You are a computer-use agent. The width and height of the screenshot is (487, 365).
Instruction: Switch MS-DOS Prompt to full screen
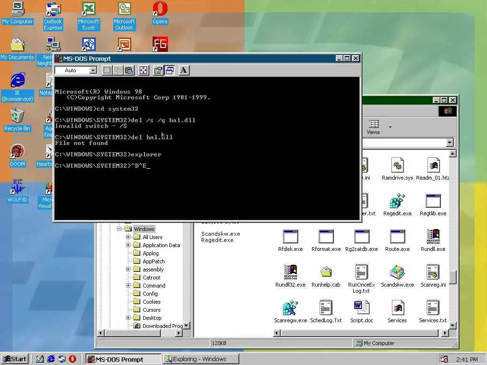[x=144, y=70]
